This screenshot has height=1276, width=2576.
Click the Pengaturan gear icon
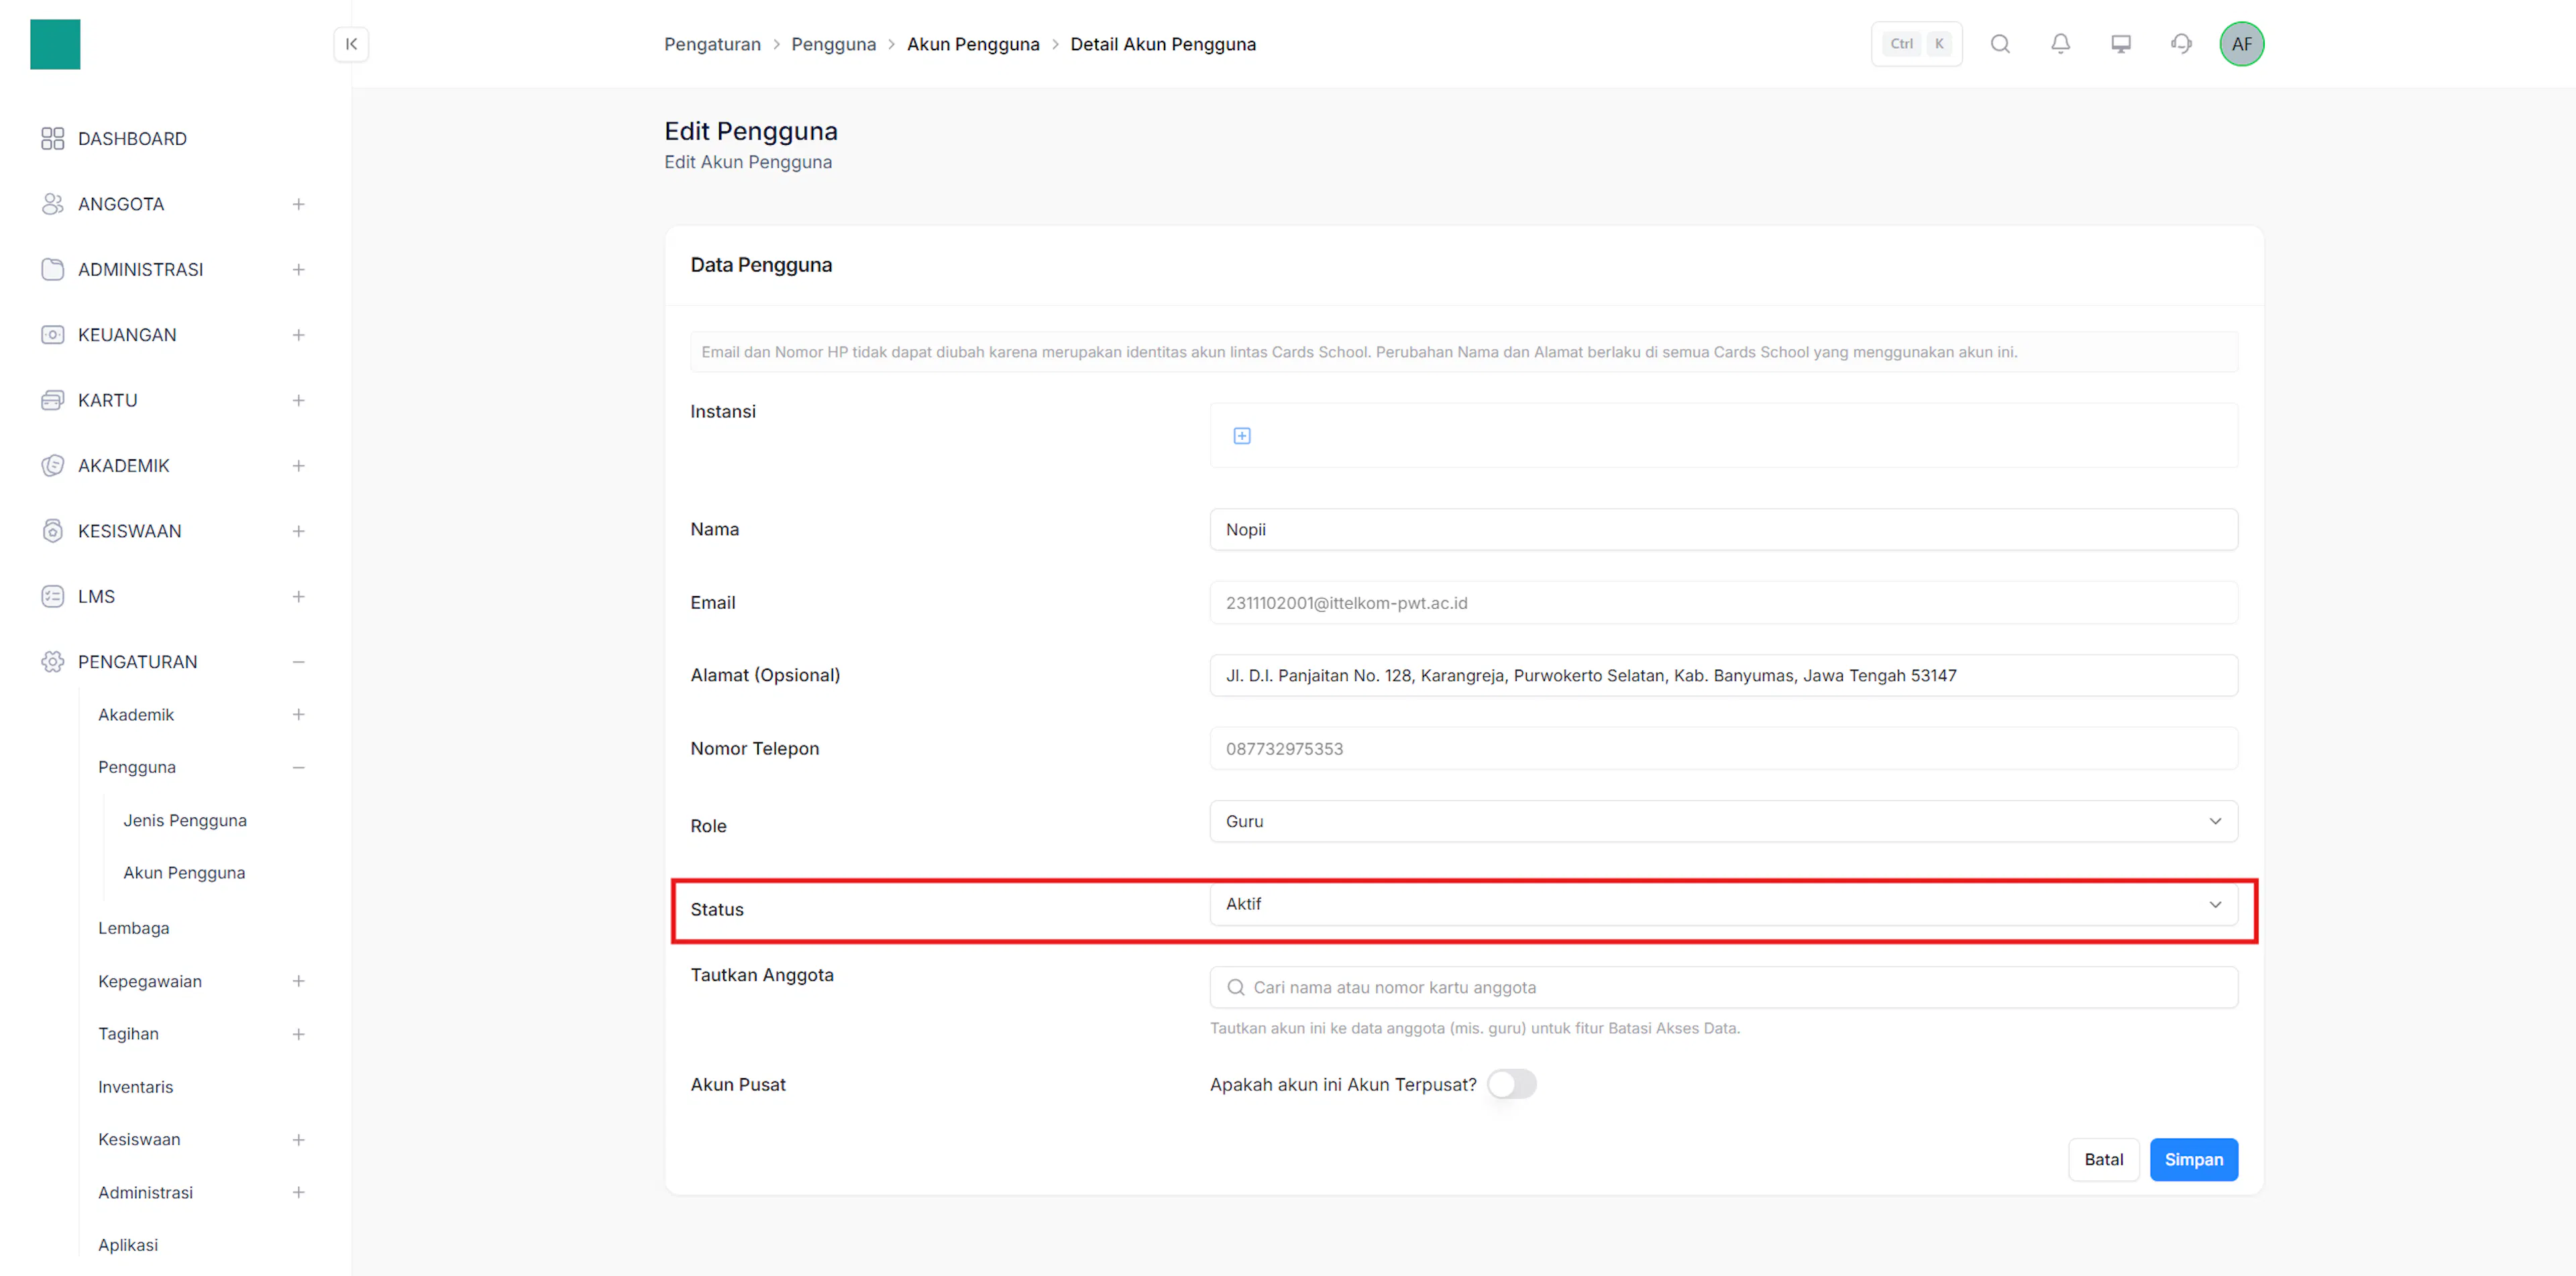[x=53, y=662]
